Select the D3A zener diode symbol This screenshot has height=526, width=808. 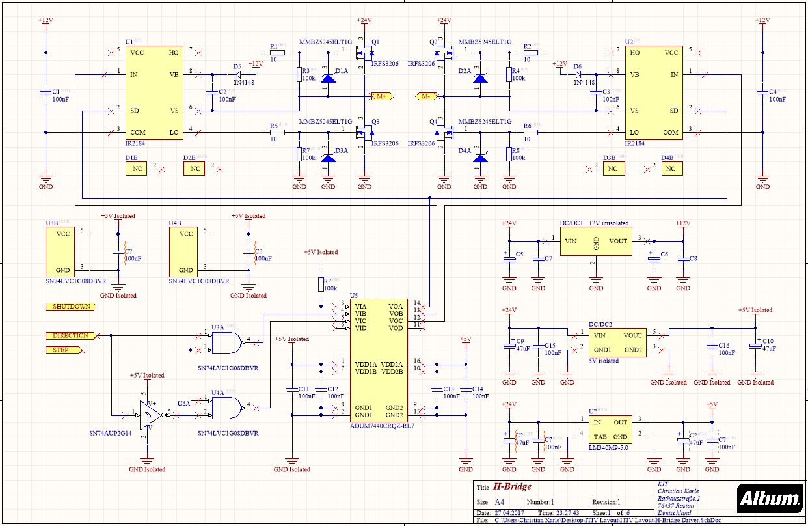coord(329,159)
